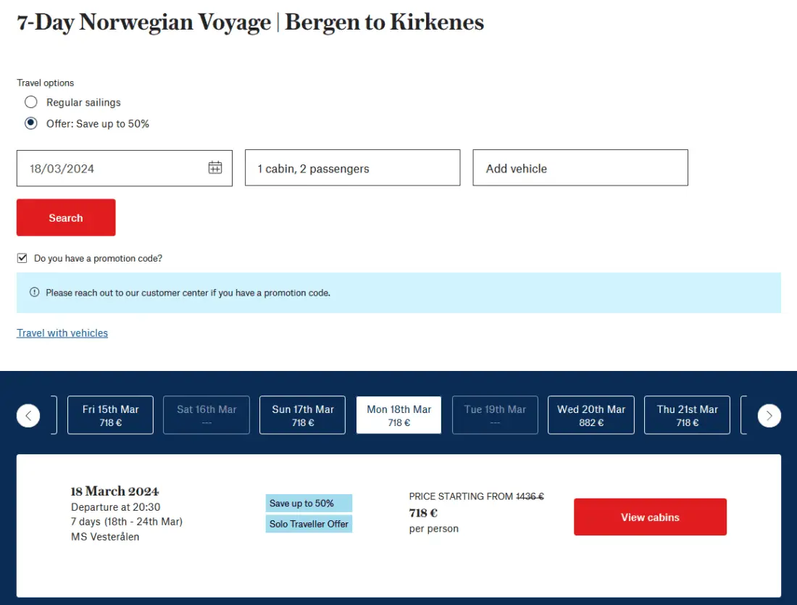Viewport: 797px width, 605px height.
Task: Select the Thu 21st Mar date tab
Action: click(x=687, y=415)
